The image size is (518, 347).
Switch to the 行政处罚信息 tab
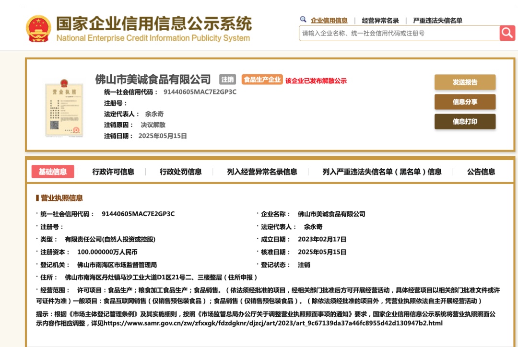[x=181, y=171]
